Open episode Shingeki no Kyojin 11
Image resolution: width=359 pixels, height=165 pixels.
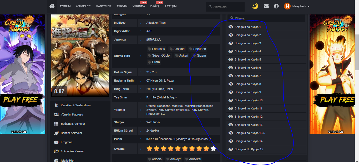coord(249,108)
